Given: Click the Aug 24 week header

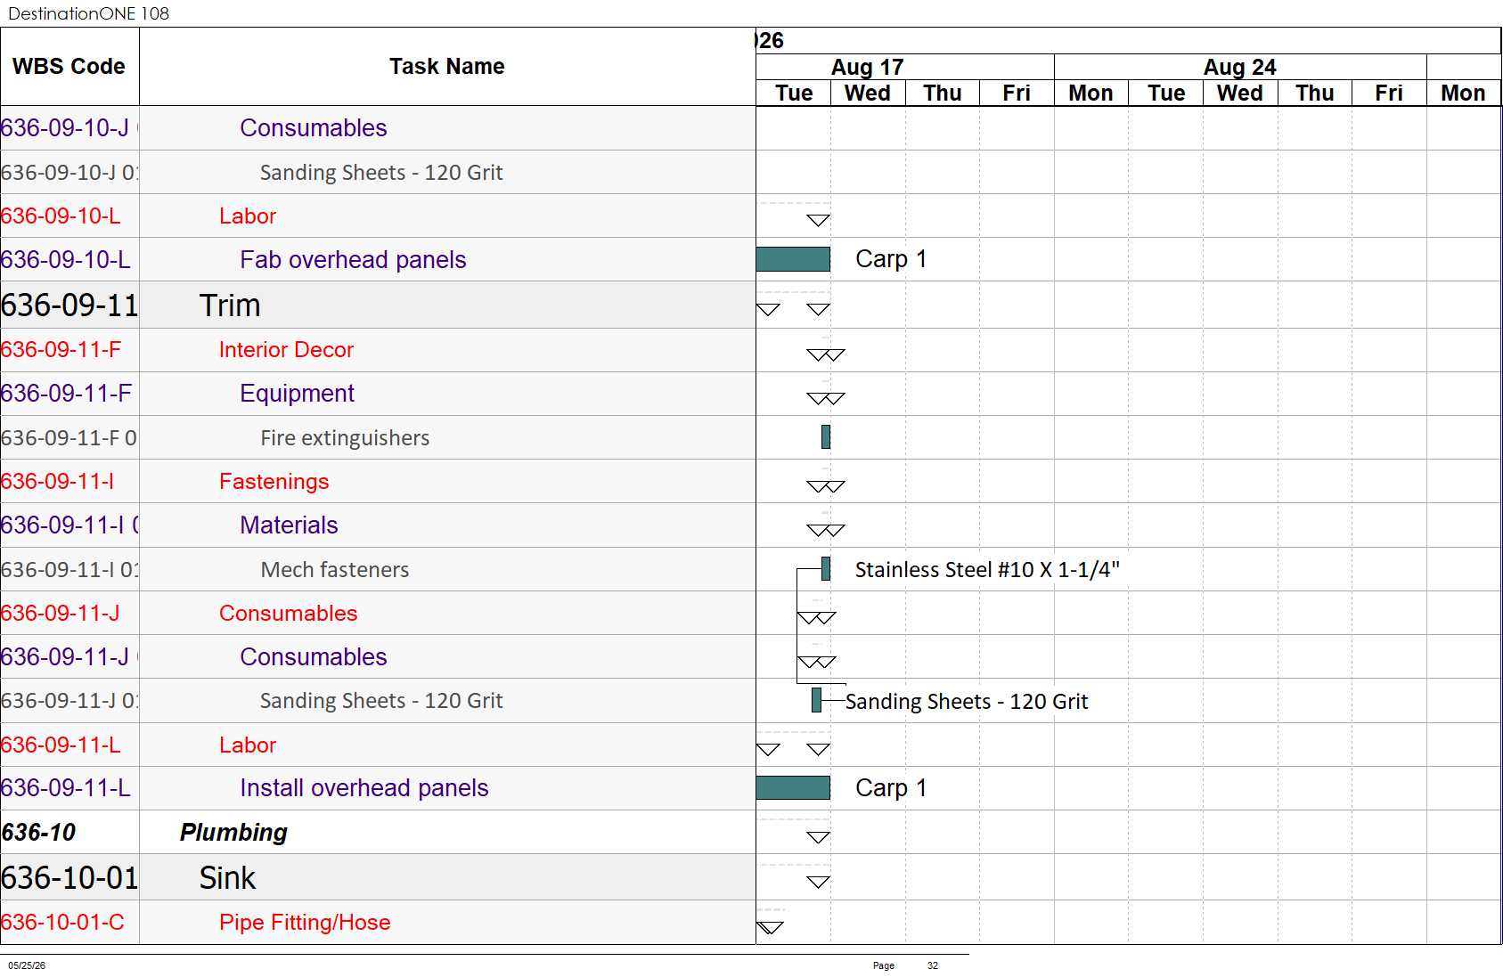Looking at the screenshot, I should (x=1240, y=67).
